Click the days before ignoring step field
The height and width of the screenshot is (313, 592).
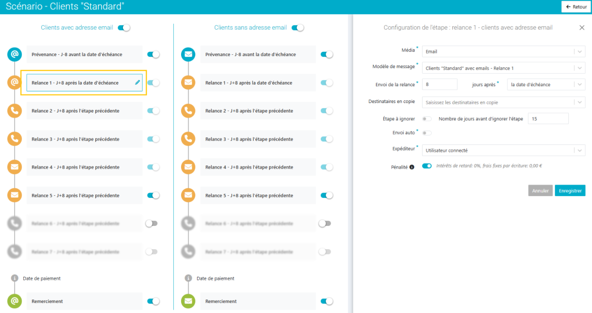(548, 119)
